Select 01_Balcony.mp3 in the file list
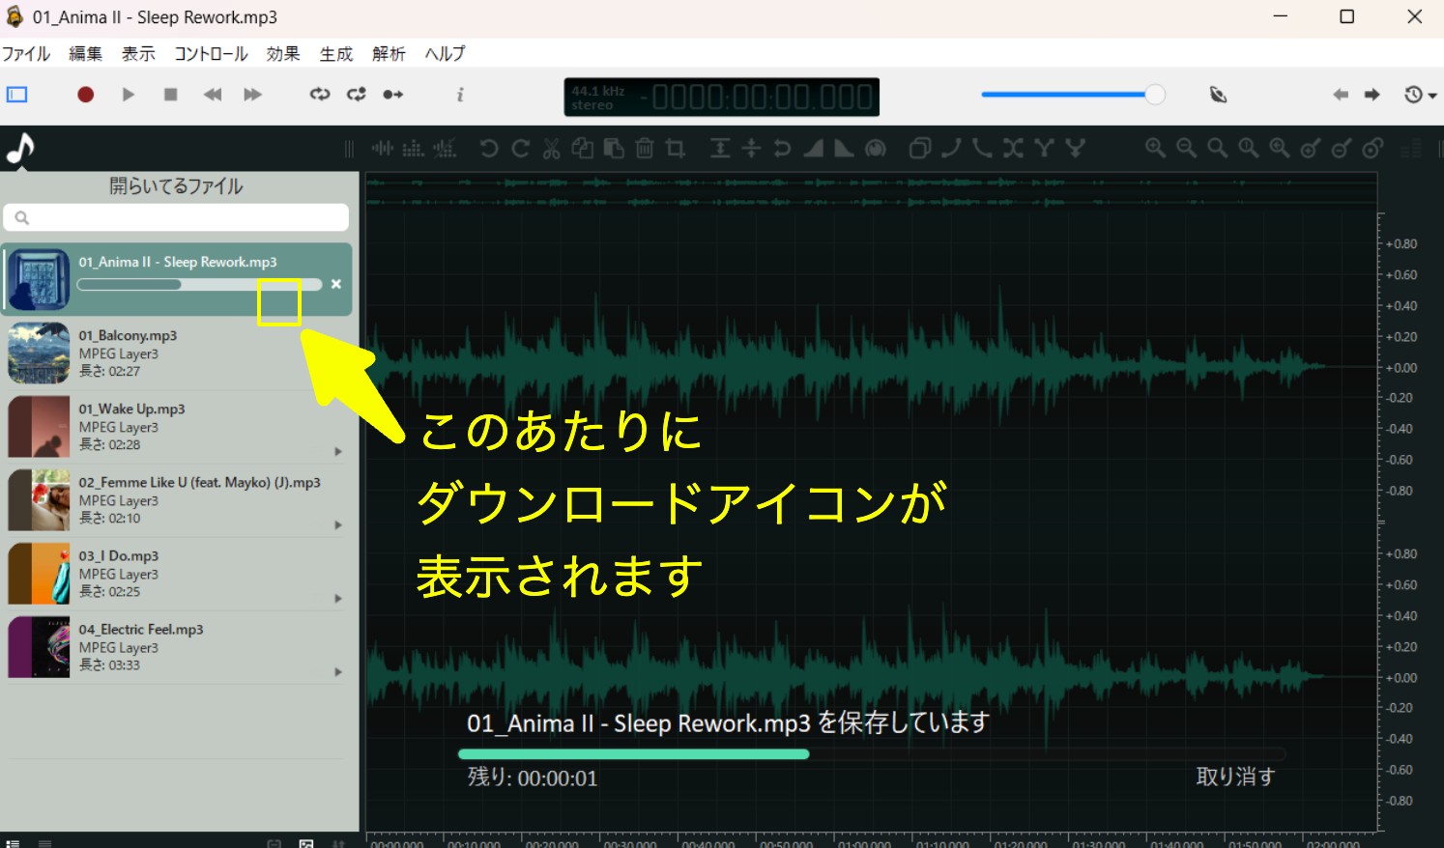 pos(176,353)
